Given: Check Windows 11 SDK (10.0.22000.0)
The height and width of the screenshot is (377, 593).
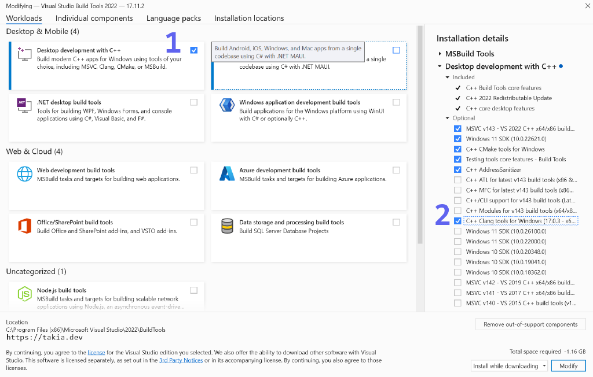Looking at the screenshot, I should [x=457, y=241].
